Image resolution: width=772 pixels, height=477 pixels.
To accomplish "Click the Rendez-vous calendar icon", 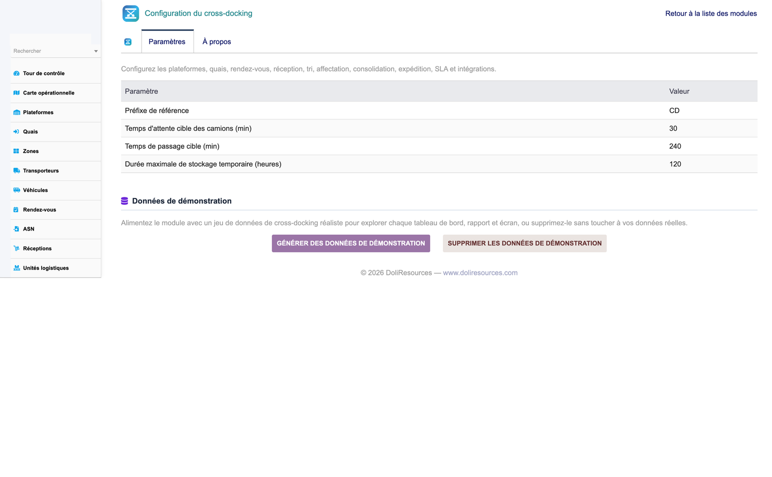I will coord(17,210).
